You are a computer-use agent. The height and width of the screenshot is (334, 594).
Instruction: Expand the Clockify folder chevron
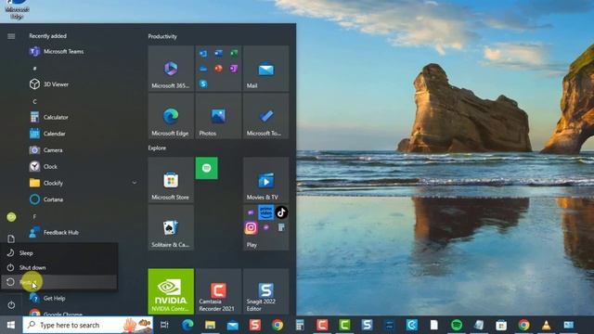pyautogui.click(x=134, y=183)
